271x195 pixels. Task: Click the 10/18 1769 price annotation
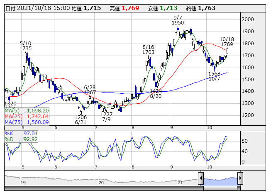[227, 41]
